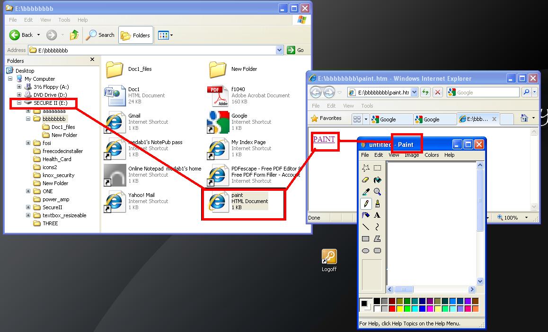This screenshot has height=332, width=548.
Task: Open the Gmail Internet Shortcut
Action: tap(136, 122)
